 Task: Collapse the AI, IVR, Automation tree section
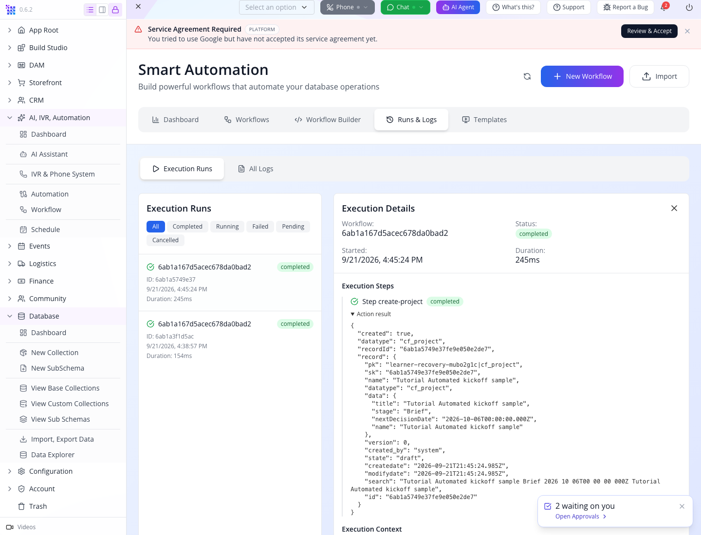(x=10, y=118)
